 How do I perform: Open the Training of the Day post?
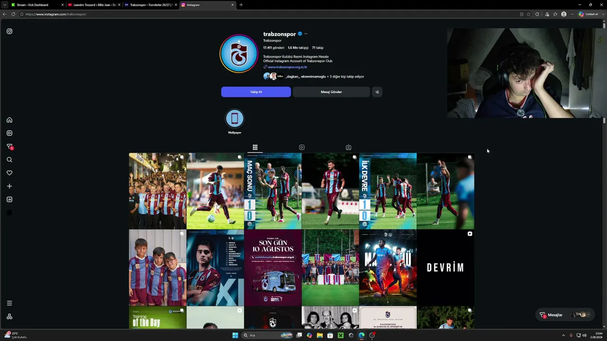tap(157, 318)
